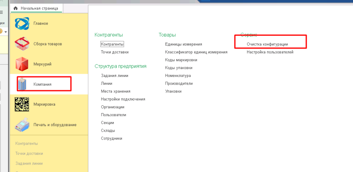Viewport: 353px width, 172px height.
Task: Click greyed Контрагенты shortcut in left panel
Action: [26, 144]
